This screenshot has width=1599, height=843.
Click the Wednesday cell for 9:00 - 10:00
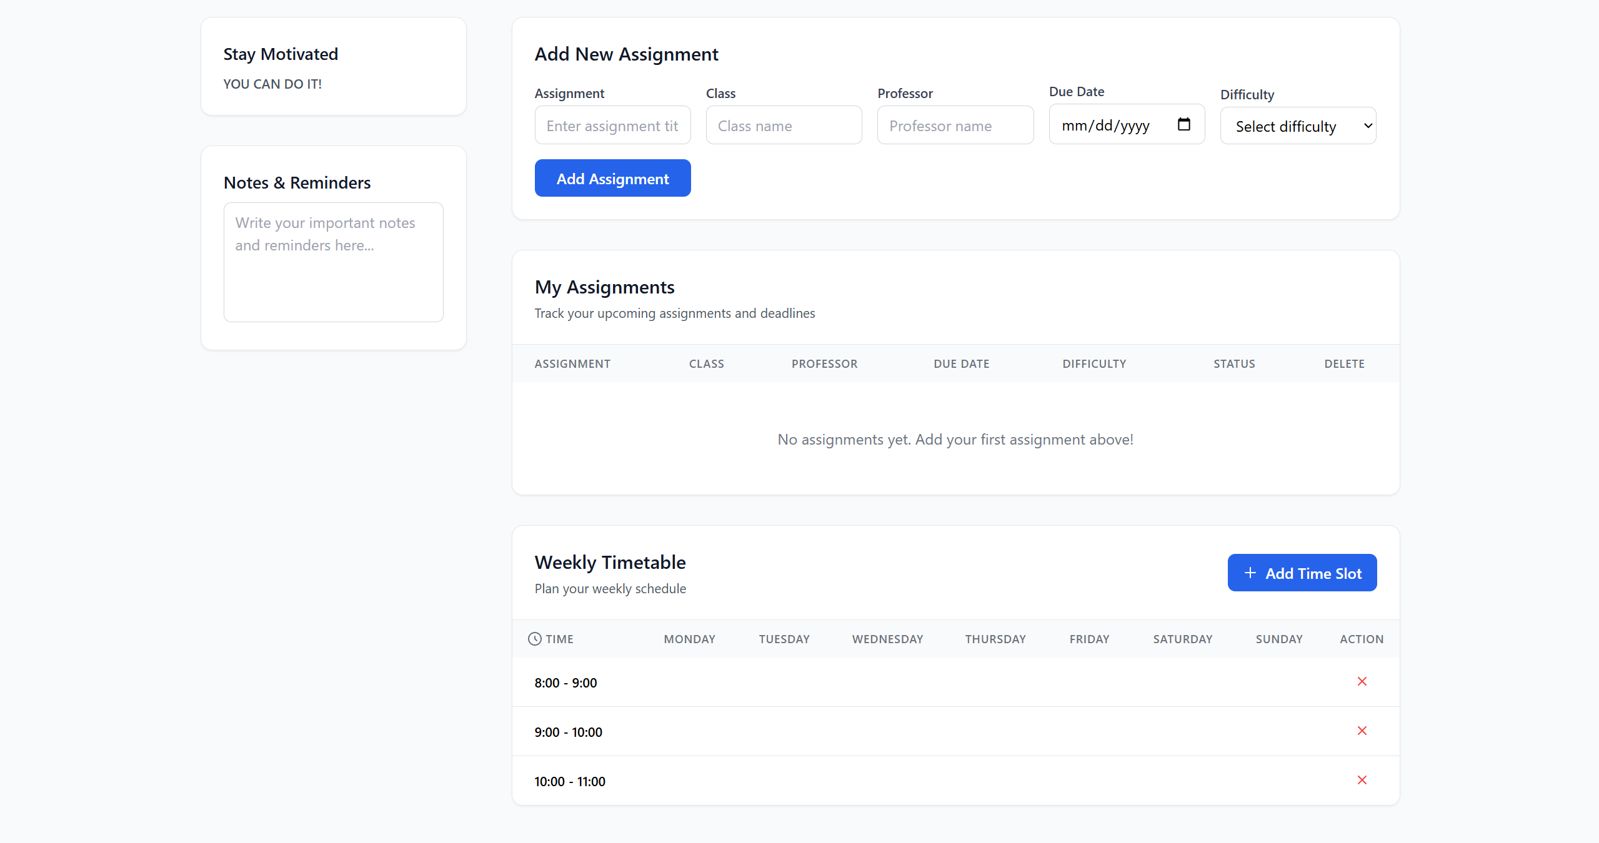(x=887, y=732)
